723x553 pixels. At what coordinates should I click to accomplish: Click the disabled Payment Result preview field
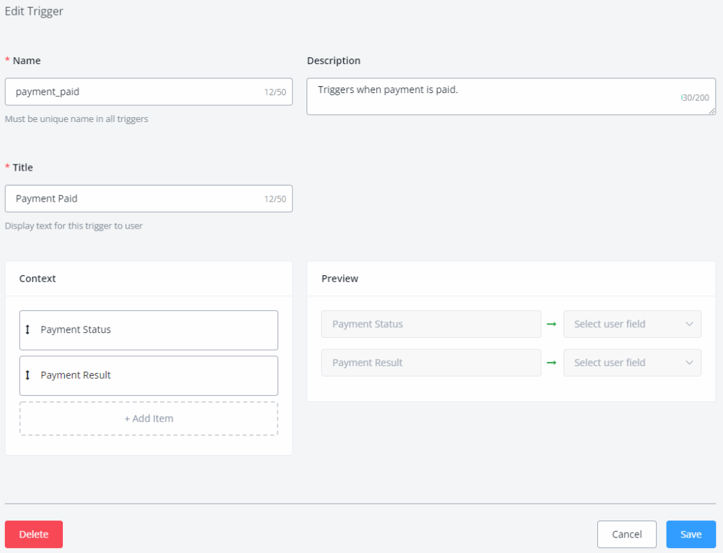click(x=431, y=363)
